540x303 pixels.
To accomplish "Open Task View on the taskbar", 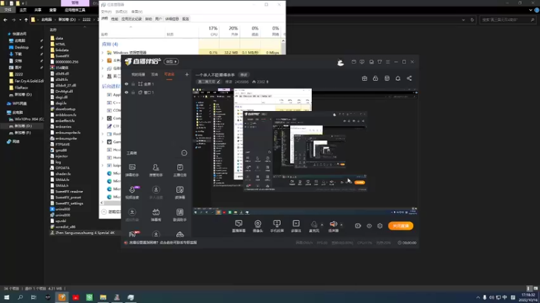I will 33,297.
